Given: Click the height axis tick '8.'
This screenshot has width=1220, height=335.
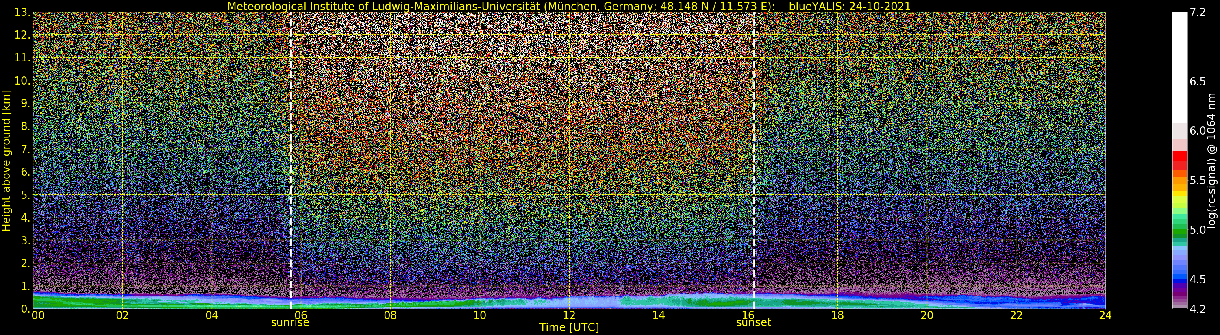Looking at the screenshot, I should coord(25,126).
